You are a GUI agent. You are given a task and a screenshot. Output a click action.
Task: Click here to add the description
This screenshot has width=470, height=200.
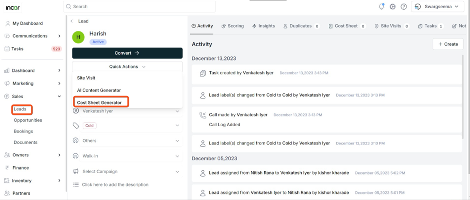pos(115,185)
